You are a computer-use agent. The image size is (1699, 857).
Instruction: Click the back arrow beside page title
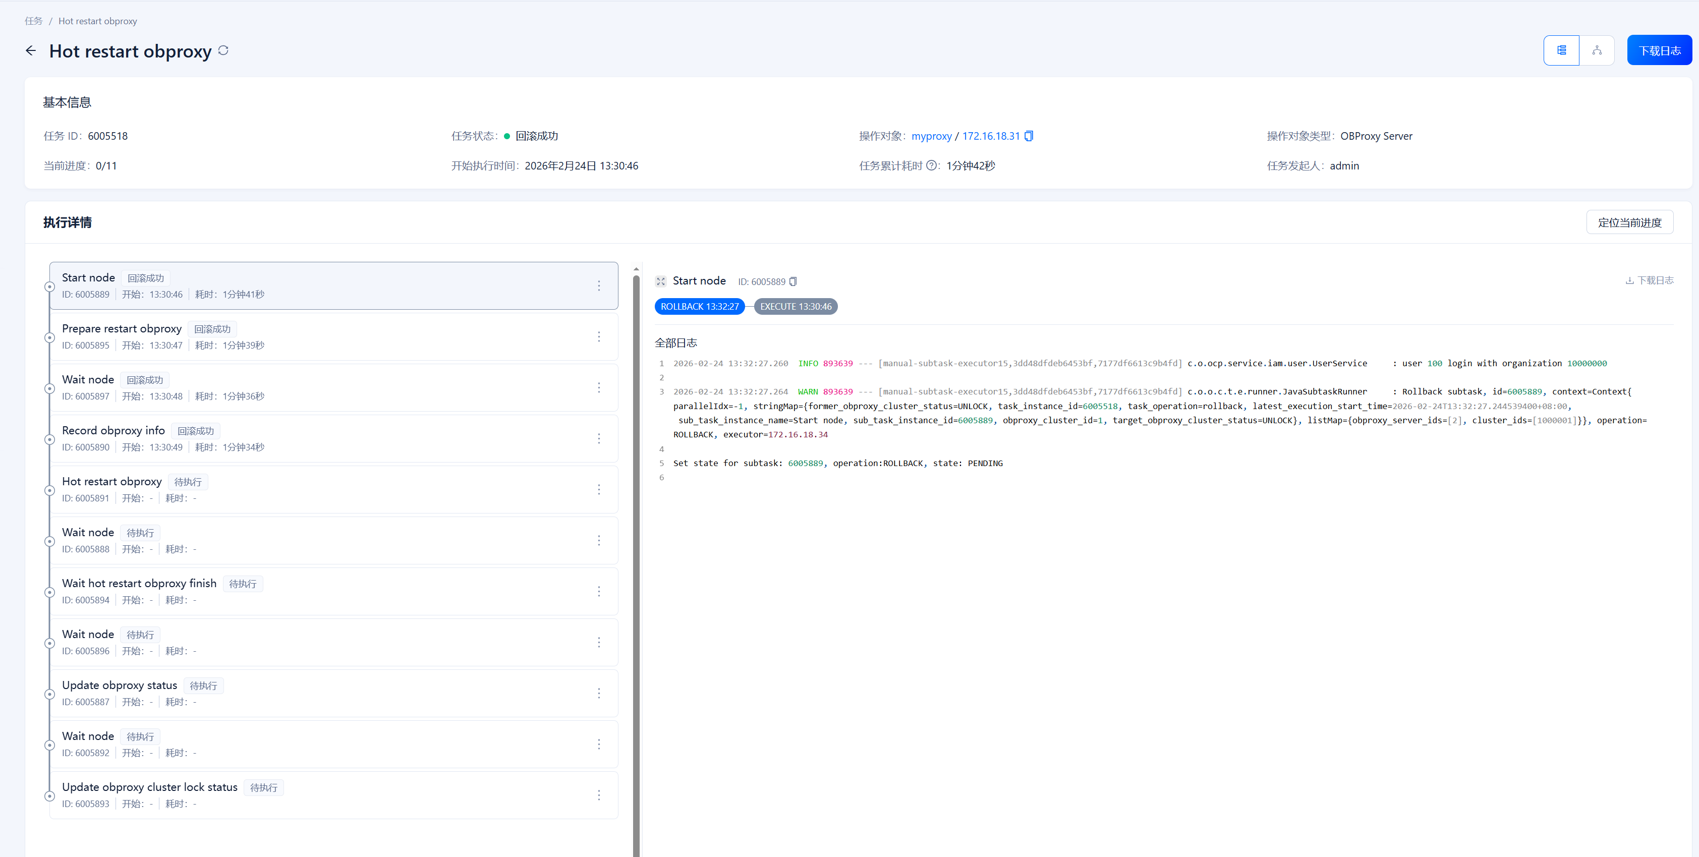[31, 51]
